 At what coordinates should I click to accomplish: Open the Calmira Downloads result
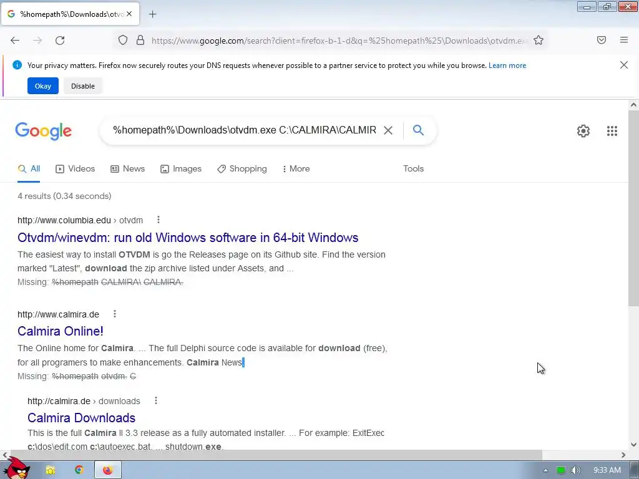[x=81, y=418]
